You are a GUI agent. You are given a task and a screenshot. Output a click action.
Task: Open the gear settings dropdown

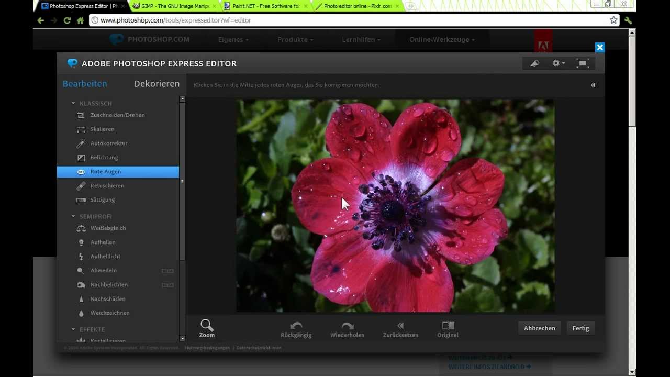(x=559, y=63)
